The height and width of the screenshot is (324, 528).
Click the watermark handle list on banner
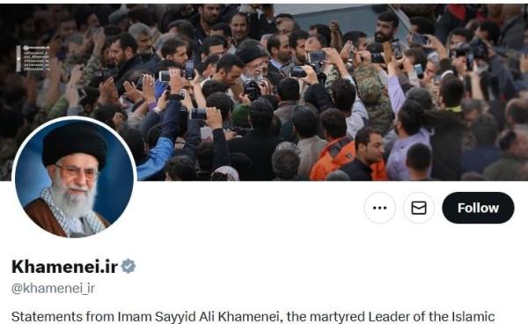click(33, 59)
